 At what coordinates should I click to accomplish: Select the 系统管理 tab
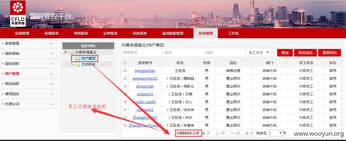[x=206, y=33]
